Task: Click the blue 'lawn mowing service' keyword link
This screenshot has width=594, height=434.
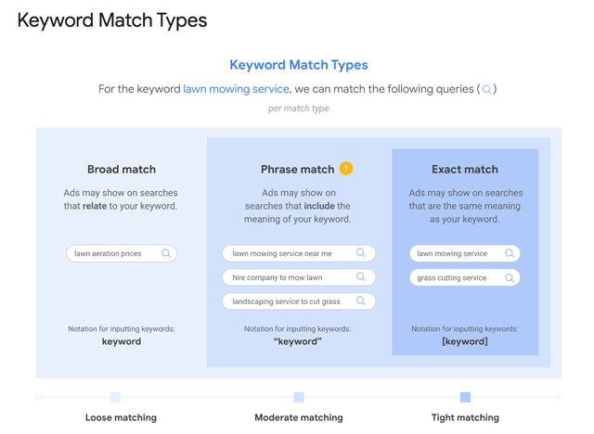Action: (236, 89)
